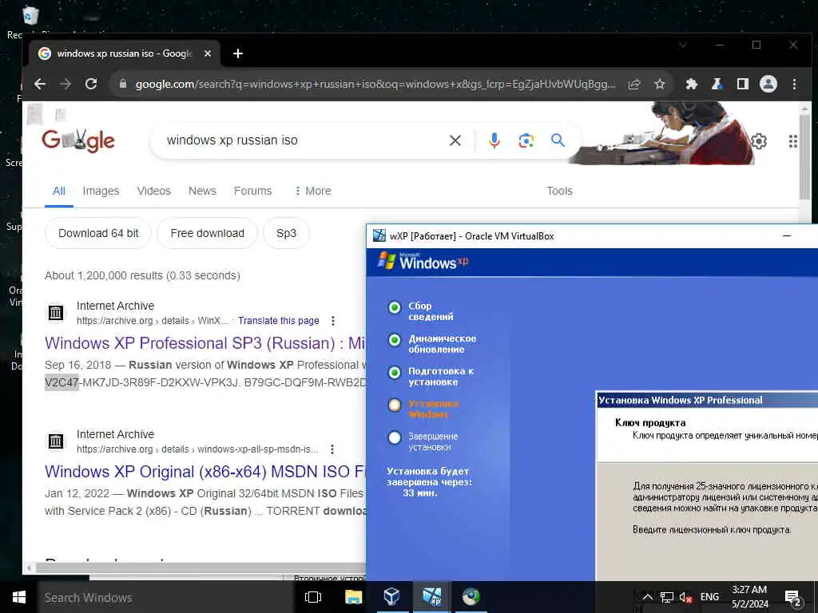Click VirtualBox window title icon

pos(379,235)
